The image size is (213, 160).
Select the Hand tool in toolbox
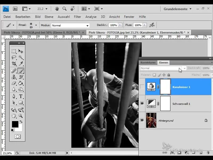14,116
